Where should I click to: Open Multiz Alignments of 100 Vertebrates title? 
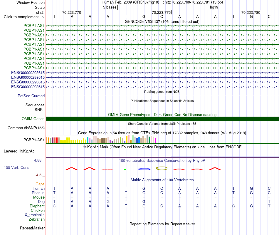pyautogui.click(x=162, y=180)
